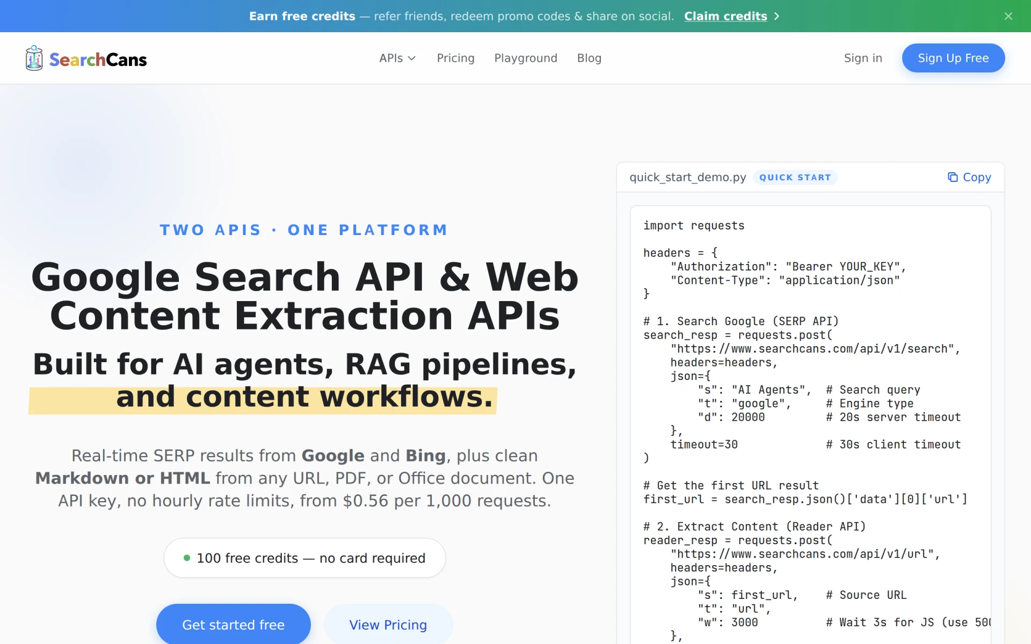Click the QUICK START badge
The image size is (1031, 644).
pos(795,177)
